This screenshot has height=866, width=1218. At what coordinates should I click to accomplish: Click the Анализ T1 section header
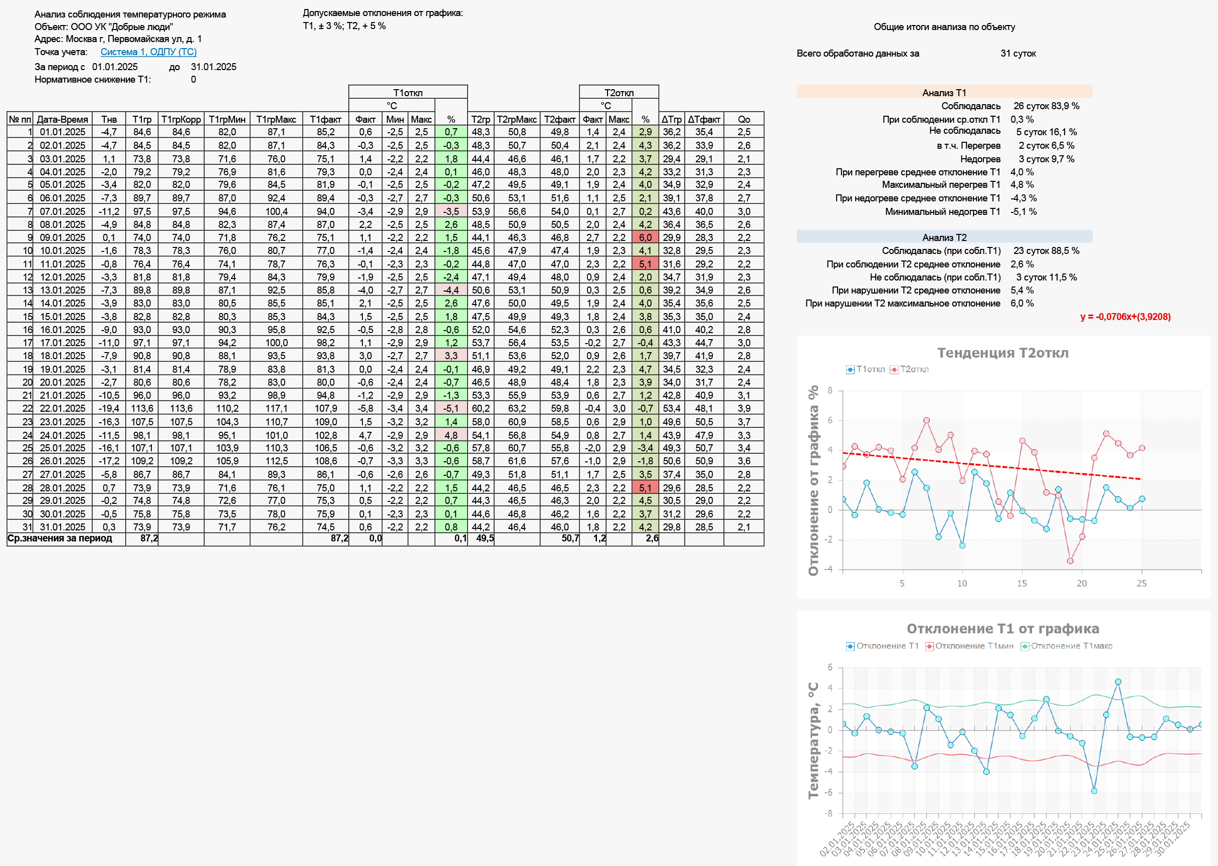(x=944, y=93)
